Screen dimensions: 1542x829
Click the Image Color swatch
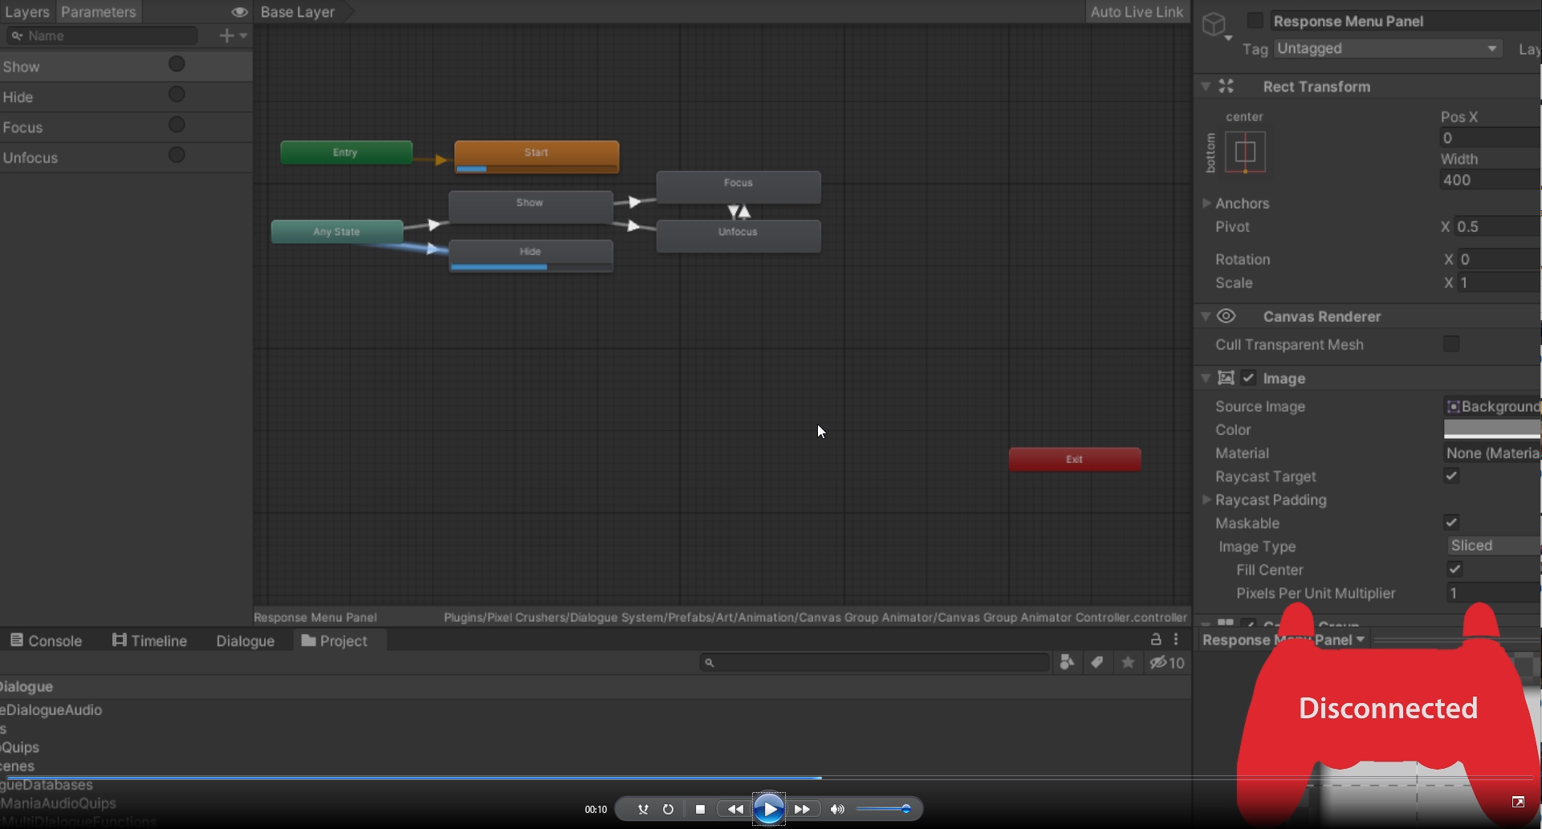[x=1492, y=429]
